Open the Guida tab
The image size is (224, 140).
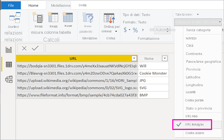click(x=83, y=5)
